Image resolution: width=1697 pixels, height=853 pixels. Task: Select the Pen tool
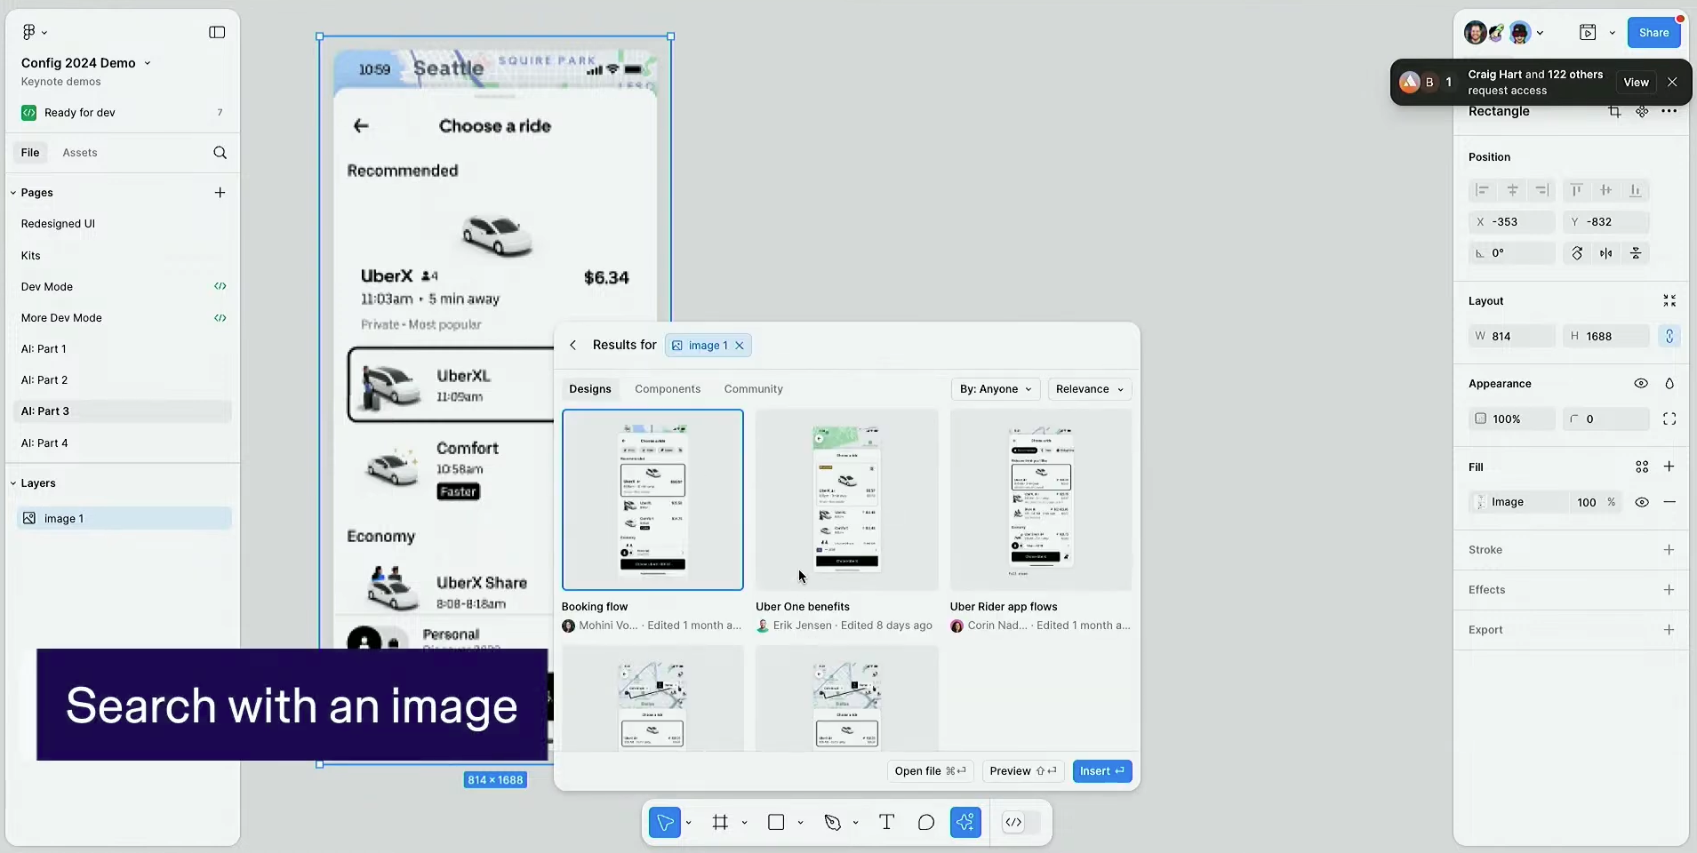pyautogui.click(x=832, y=823)
